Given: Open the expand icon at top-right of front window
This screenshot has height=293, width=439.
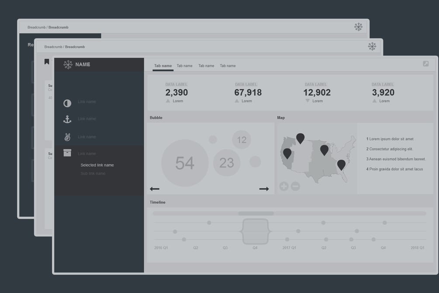Looking at the screenshot, I should tap(425, 64).
